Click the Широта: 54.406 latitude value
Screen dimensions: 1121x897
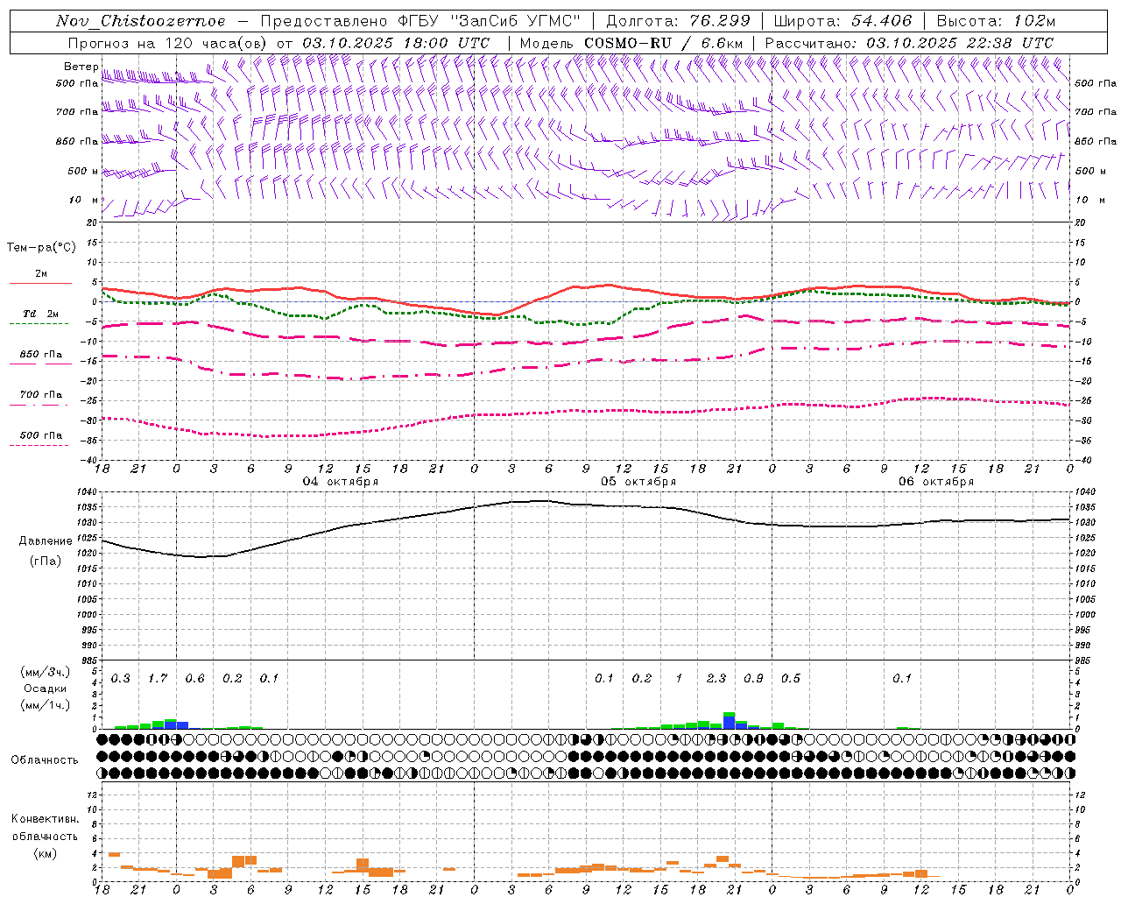[843, 21]
